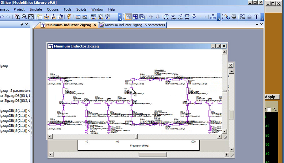Click the Redo arrow icon
284x163 pixels.
(x=8, y=17)
